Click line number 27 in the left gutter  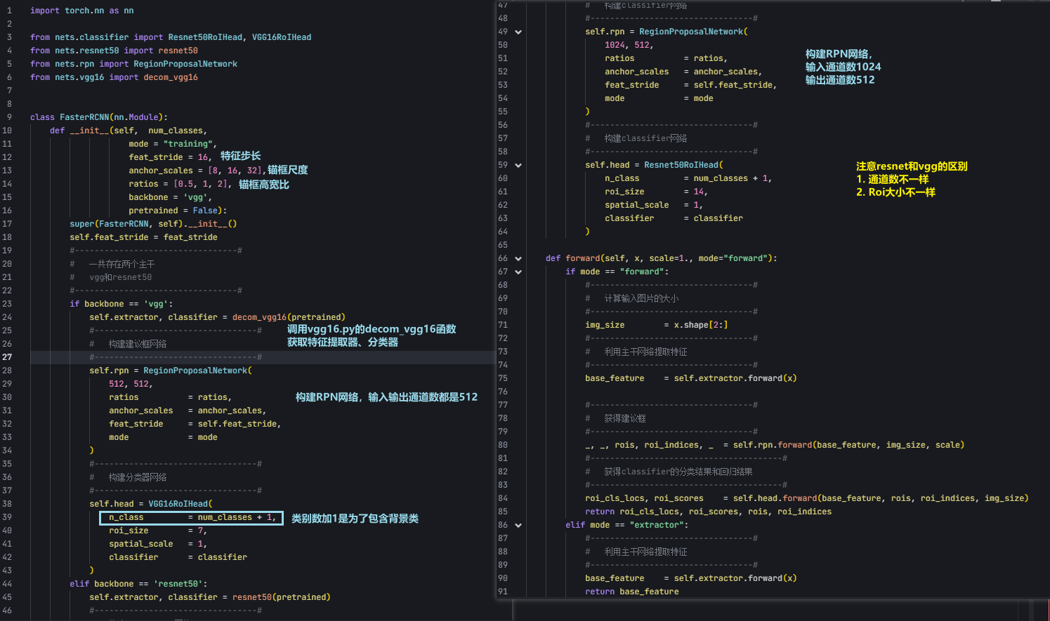click(x=7, y=357)
